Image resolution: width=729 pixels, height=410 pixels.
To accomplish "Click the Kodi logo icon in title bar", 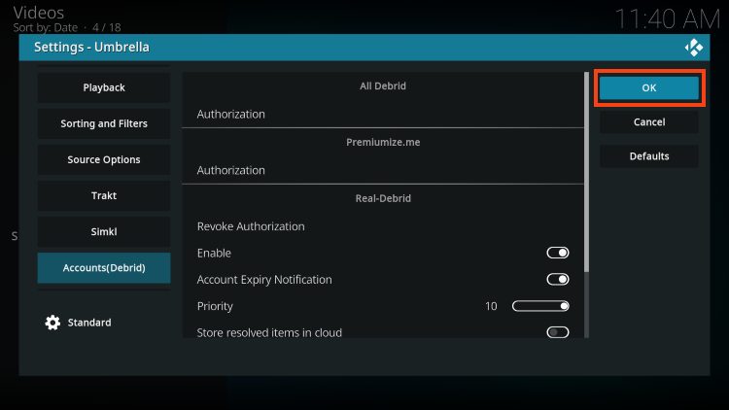I will 694,47.
